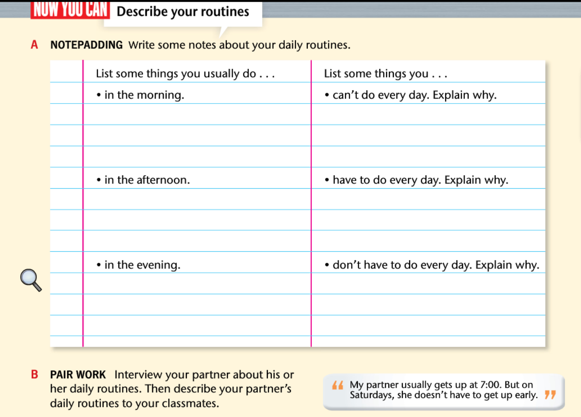Click the red letter A exercise marker

tap(34, 45)
